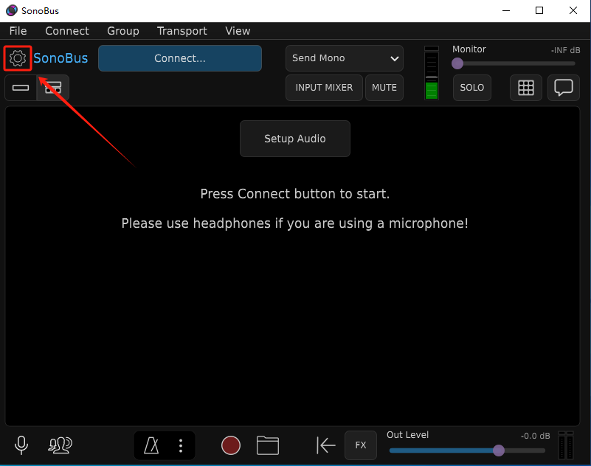Screen dimensions: 591x466
Task: Toggle the MUTE button
Action: (384, 87)
